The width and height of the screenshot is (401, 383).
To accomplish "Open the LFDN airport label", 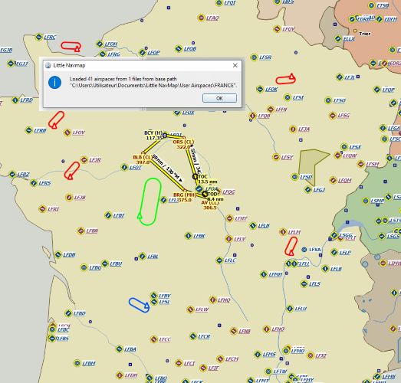I will point(69,255).
